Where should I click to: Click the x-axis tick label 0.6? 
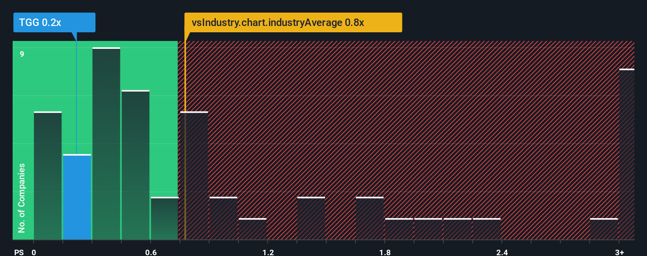[151, 252]
